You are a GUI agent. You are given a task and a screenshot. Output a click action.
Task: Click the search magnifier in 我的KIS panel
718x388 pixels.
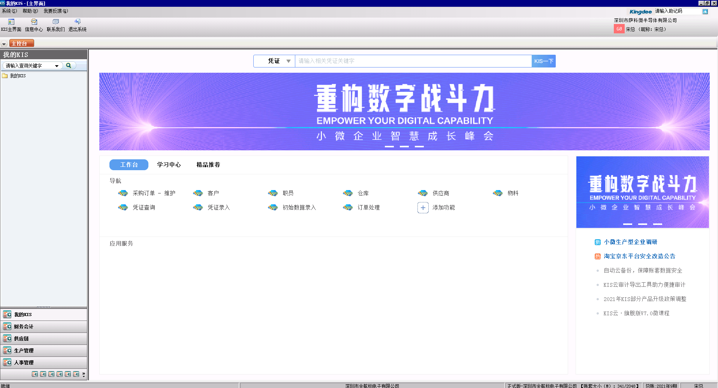click(x=69, y=65)
